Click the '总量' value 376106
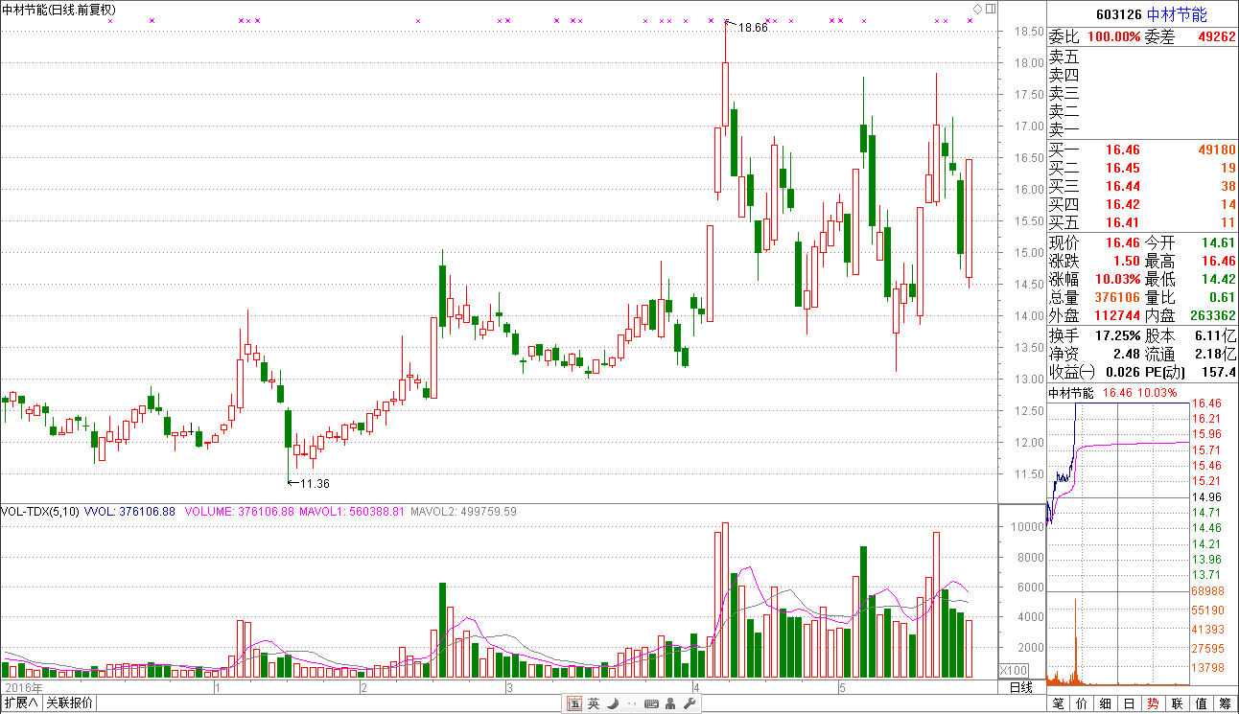The image size is (1239, 714). (1117, 297)
